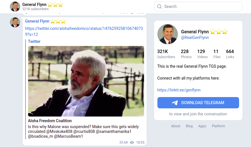Open General Flynn name in info card
Image resolution: width=251 pixels, height=147 pixels.
195,32
